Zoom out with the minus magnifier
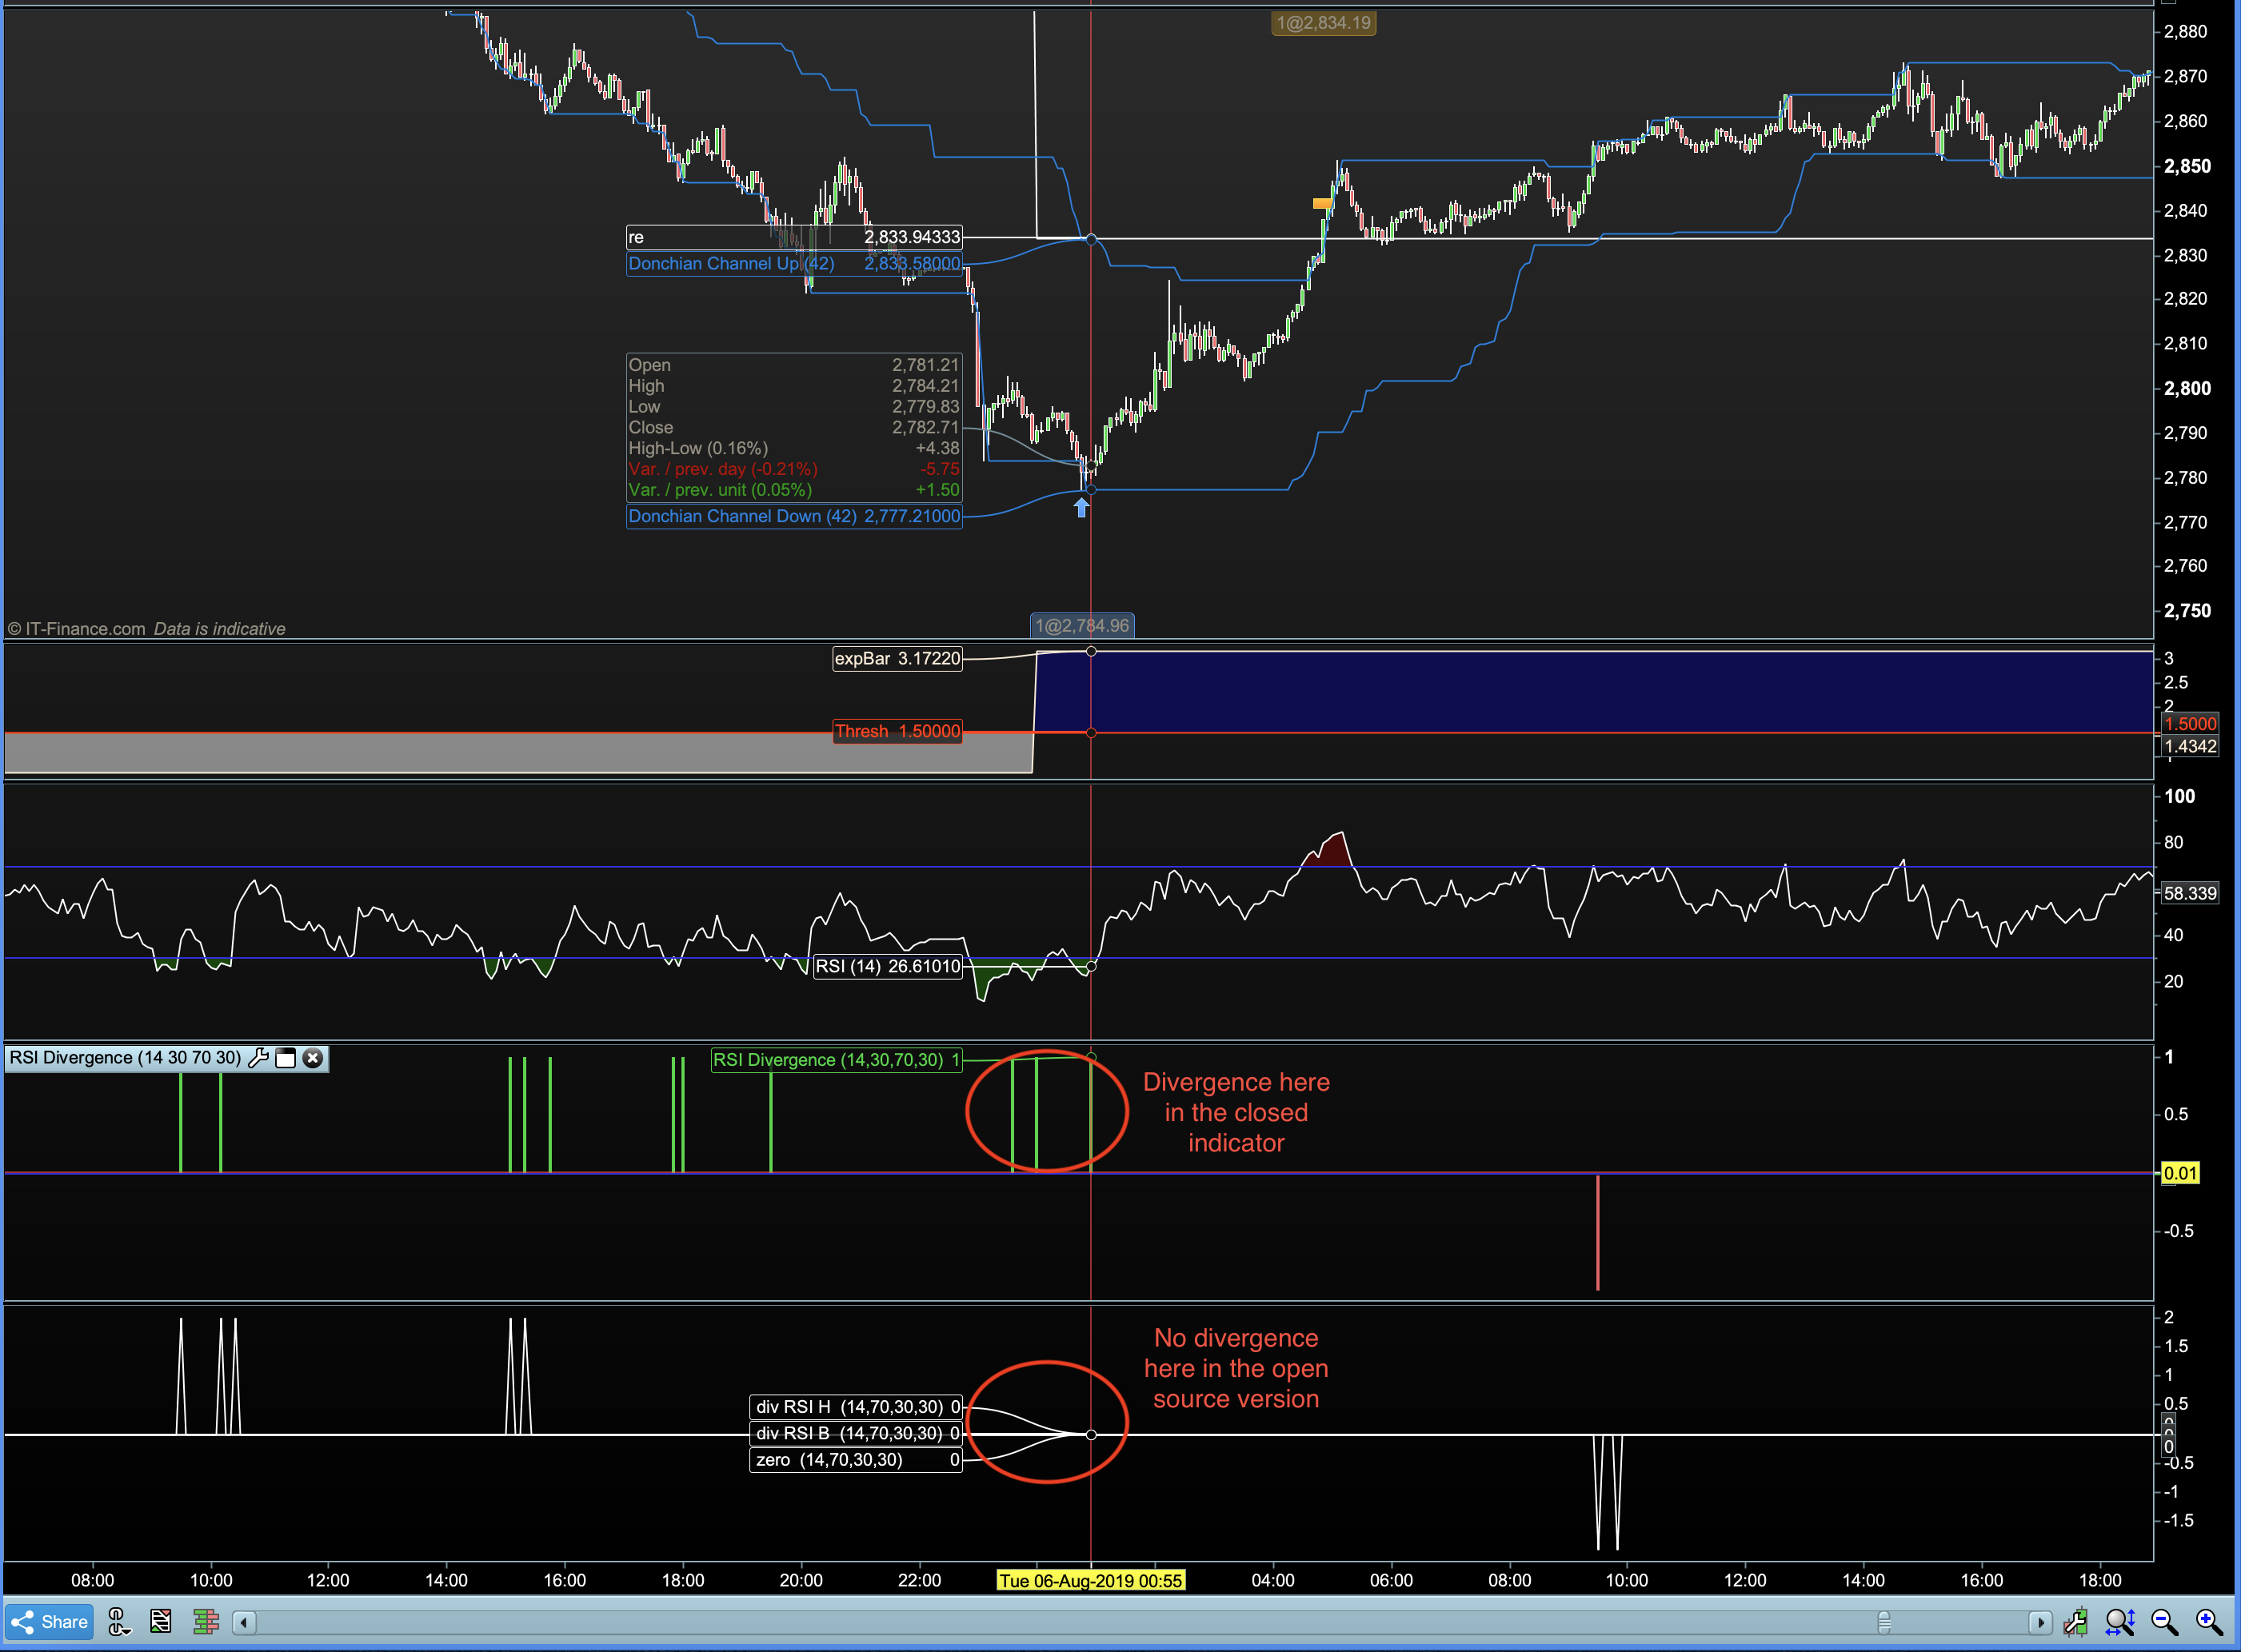This screenshot has height=1652, width=2241. [x=2164, y=1621]
